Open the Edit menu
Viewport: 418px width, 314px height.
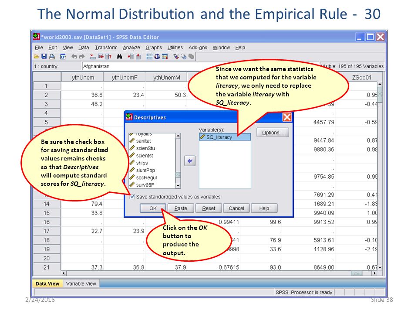point(53,48)
